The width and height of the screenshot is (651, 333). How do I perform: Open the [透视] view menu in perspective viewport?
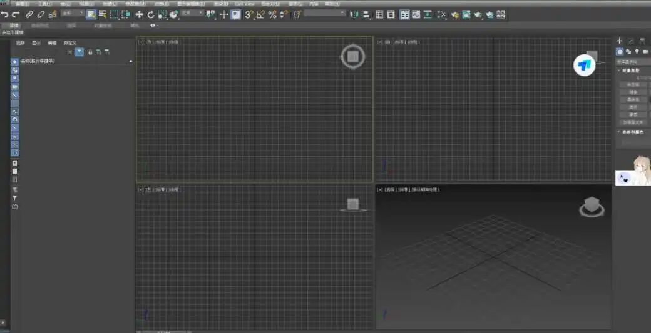(x=389, y=190)
